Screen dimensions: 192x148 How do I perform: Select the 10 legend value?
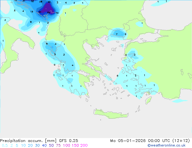pyautogui.click(x=23, y=146)
